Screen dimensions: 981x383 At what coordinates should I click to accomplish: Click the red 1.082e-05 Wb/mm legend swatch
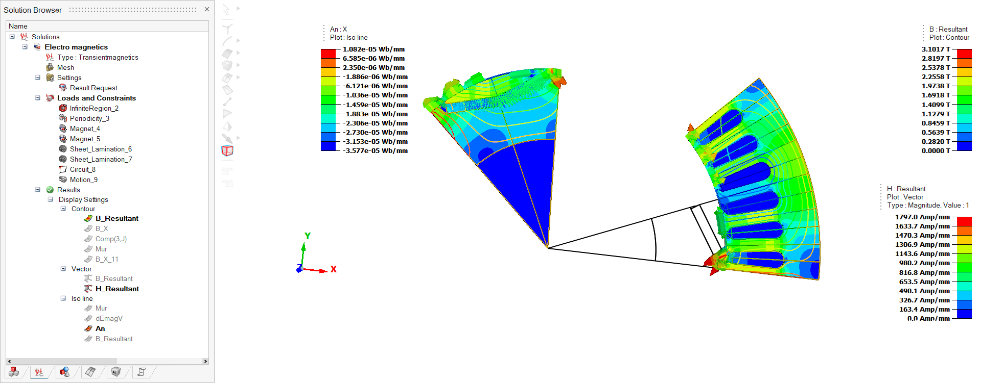click(328, 53)
